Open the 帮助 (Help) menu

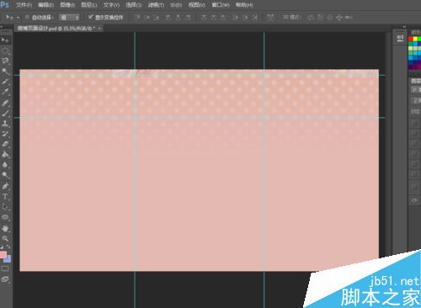[244, 5]
